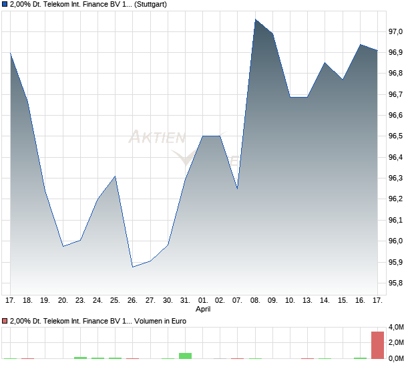
Task: Click the price peak data point on the 08.
Action: [x=255, y=19]
